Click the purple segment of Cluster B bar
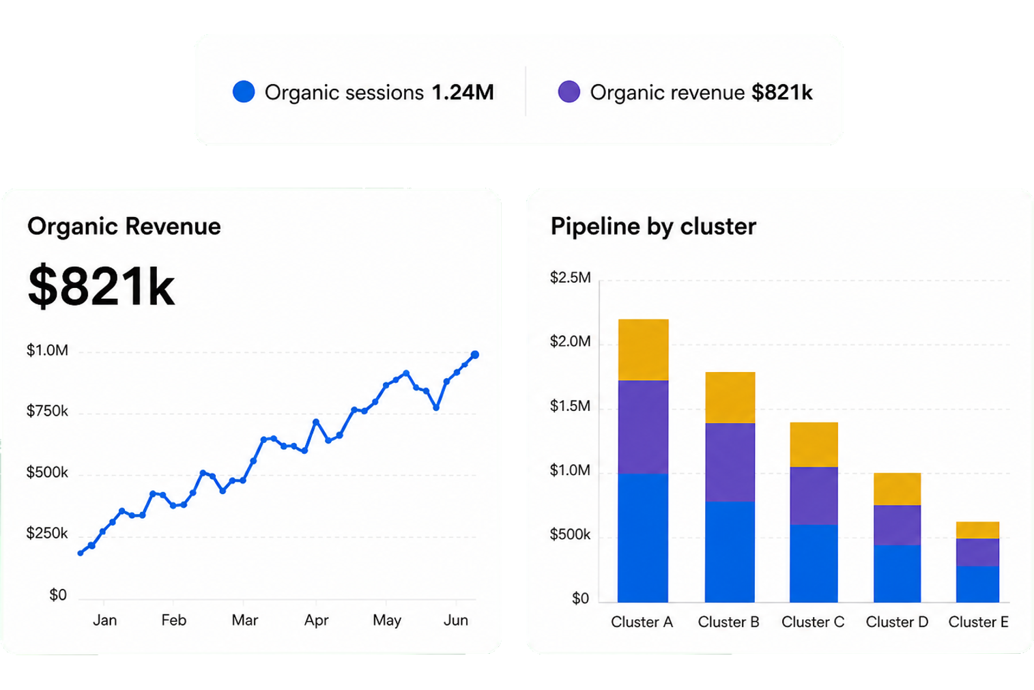 click(x=730, y=462)
